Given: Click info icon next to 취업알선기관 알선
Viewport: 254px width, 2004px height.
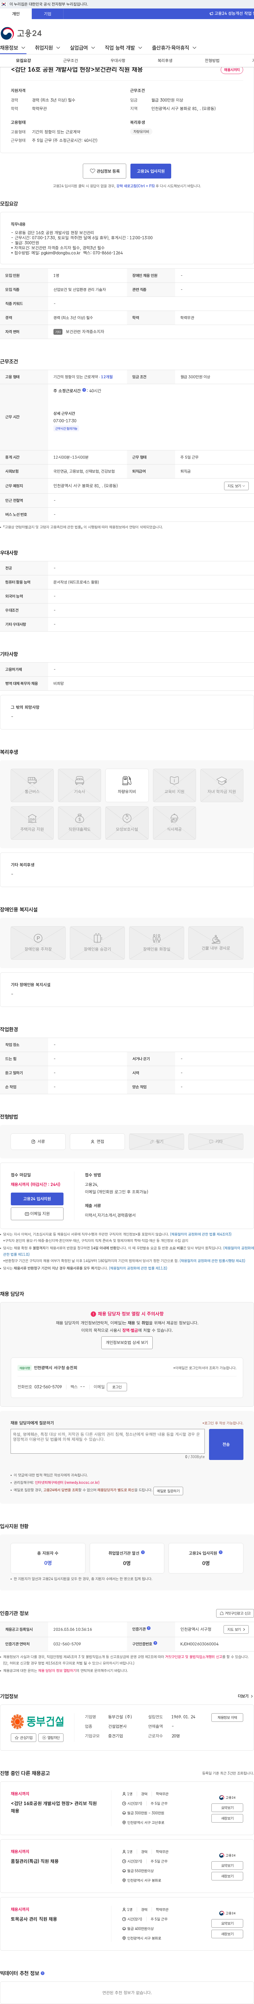Looking at the screenshot, I should (143, 1552).
